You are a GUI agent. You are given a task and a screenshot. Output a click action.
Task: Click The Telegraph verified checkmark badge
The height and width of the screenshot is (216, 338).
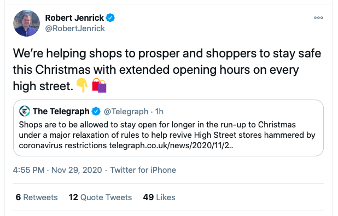[x=96, y=111]
